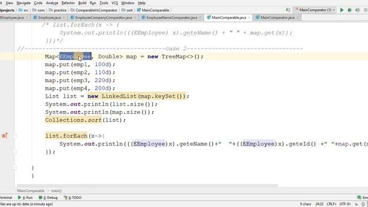This screenshot has height=207, width=368.
Task: Open the Help menu
Action: click(x=141, y=3)
